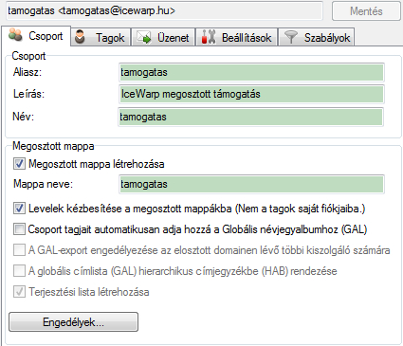Click the Megosztott mappa group heading
Screen dimensions: 403x346
click(53, 146)
